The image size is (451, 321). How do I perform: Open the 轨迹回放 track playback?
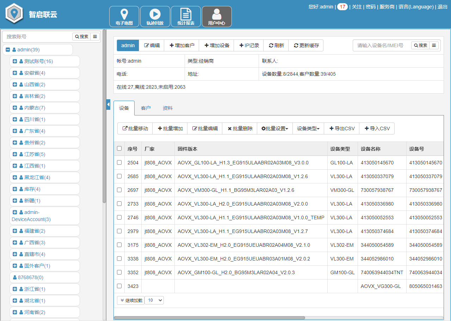[x=155, y=16]
